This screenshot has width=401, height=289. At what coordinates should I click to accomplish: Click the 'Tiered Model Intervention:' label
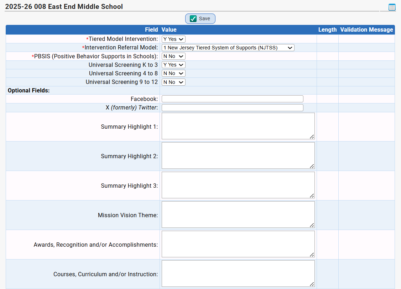coord(122,39)
